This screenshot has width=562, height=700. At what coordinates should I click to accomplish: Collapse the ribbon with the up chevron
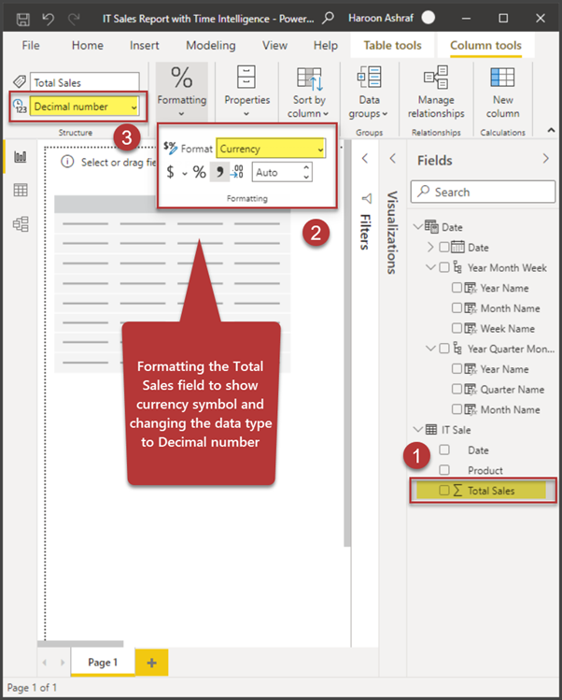(551, 131)
